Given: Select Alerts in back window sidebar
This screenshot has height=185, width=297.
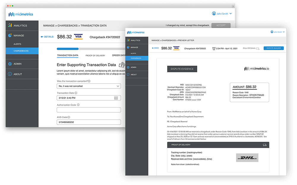Looking at the screenshot, I should pos(18,44).
